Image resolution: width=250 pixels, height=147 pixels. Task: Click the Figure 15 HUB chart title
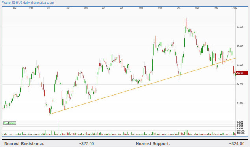pyautogui.click(x=28, y=2)
